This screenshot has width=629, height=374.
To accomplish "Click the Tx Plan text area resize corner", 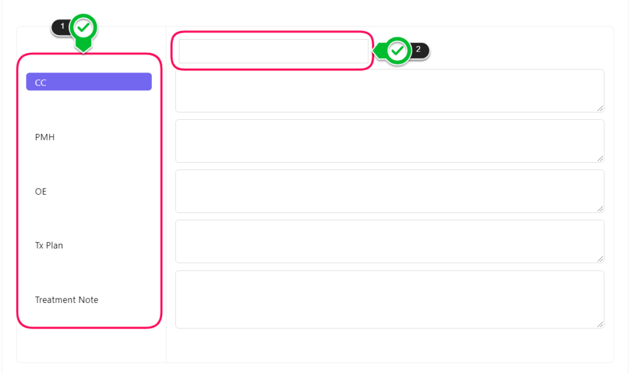I will (600, 259).
